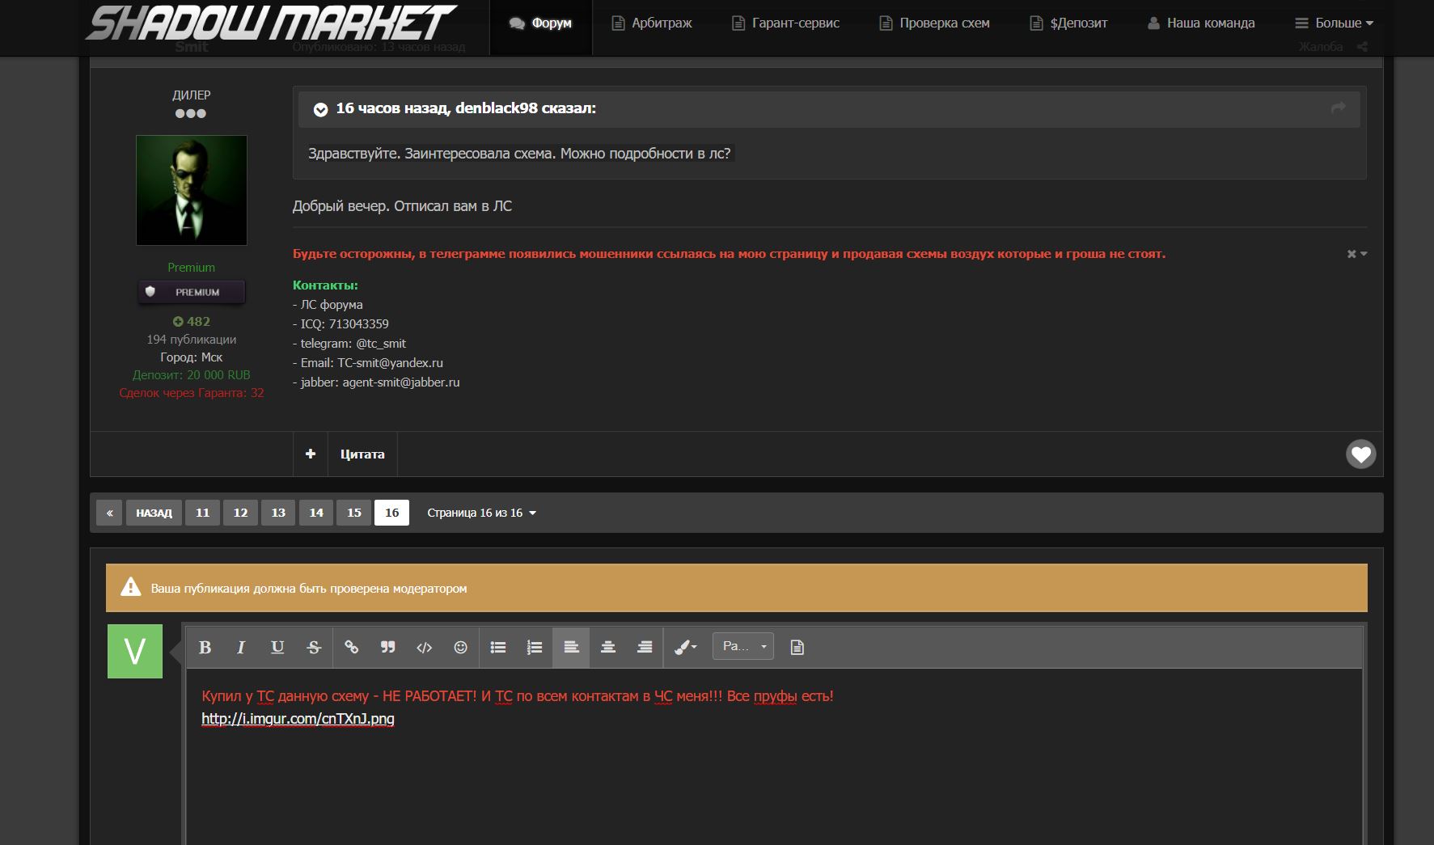Open the imgur link in the editor
This screenshot has width=1434, height=845.
pyautogui.click(x=298, y=719)
